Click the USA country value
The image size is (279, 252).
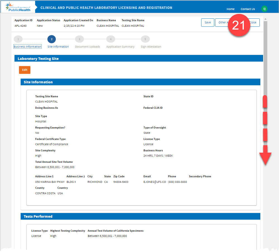click(x=60, y=193)
